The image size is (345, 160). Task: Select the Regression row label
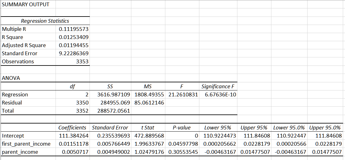click(x=28, y=95)
